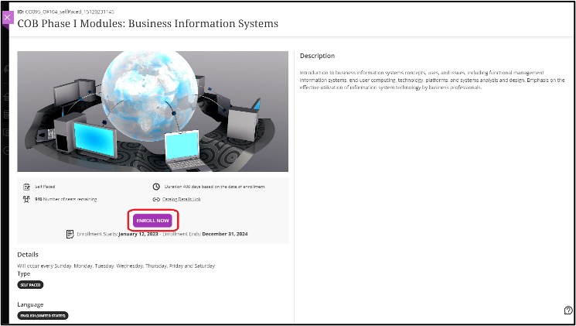
Task: Click the Duration clock icon
Action: [x=156, y=187]
